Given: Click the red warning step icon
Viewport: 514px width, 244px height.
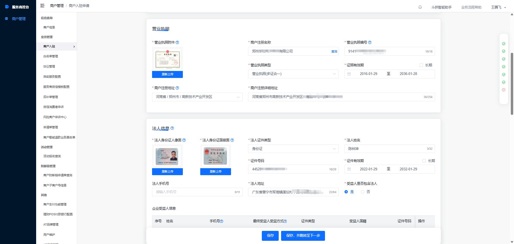Looking at the screenshot, I should click(504, 90).
